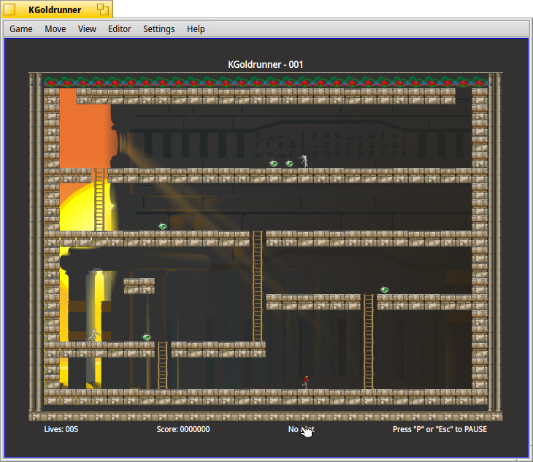Click the No hint status text

coord(301,429)
